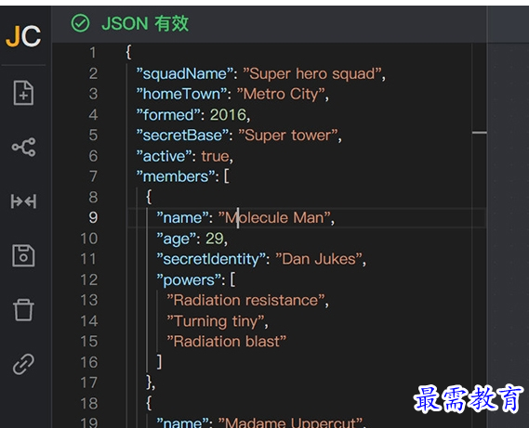529x428 pixels.
Task: Click the "age" key on line 10
Action: tap(177, 239)
